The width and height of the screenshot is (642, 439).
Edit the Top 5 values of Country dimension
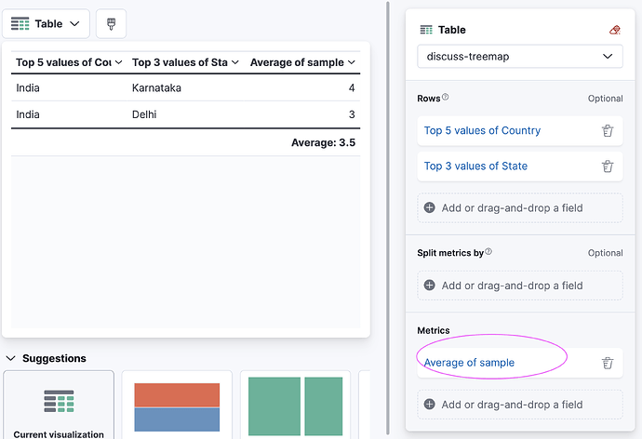[482, 131]
